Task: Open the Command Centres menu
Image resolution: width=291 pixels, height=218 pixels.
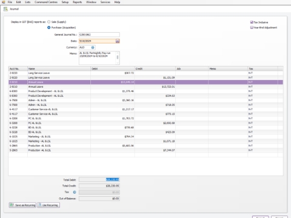Action: click(x=46, y=2)
